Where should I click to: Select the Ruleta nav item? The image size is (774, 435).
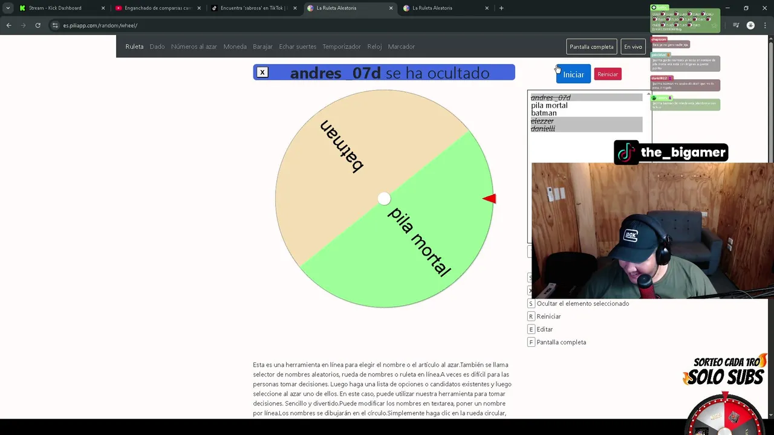coord(134,47)
